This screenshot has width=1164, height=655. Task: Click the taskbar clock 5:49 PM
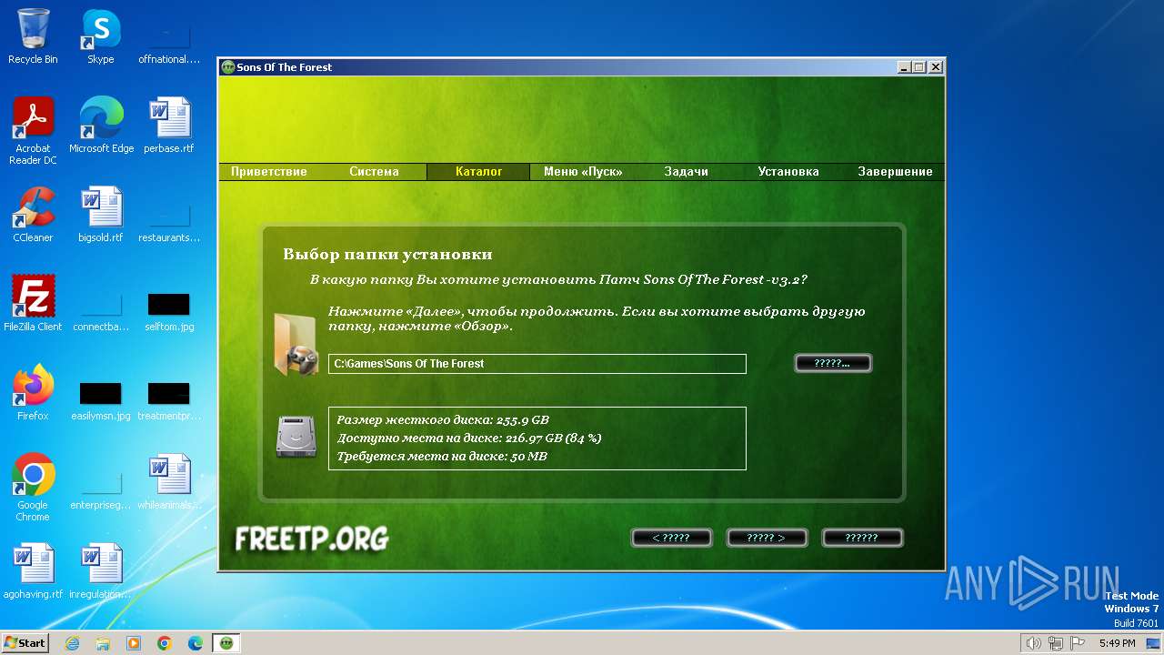(x=1117, y=643)
